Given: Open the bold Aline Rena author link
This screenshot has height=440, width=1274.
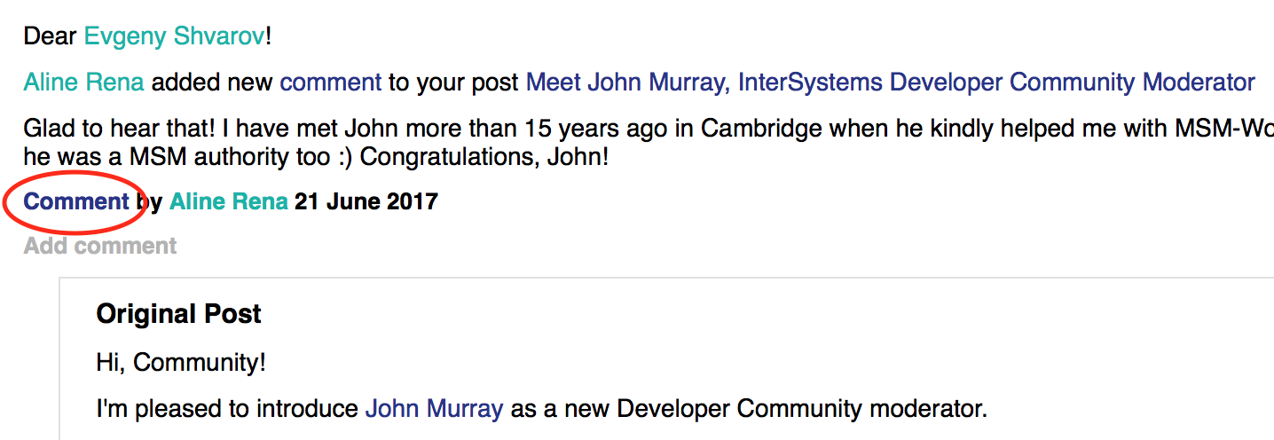Looking at the screenshot, I should pyautogui.click(x=229, y=201).
